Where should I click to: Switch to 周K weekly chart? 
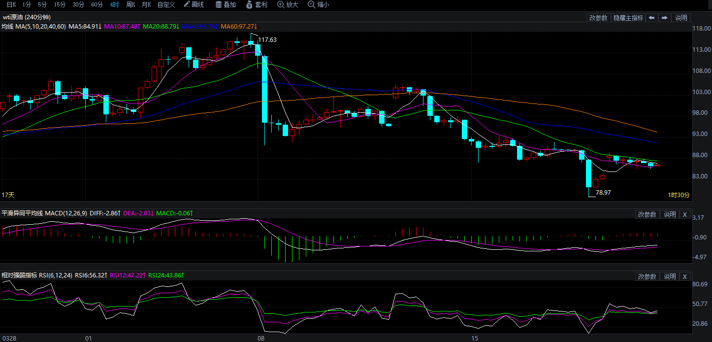click(130, 4)
